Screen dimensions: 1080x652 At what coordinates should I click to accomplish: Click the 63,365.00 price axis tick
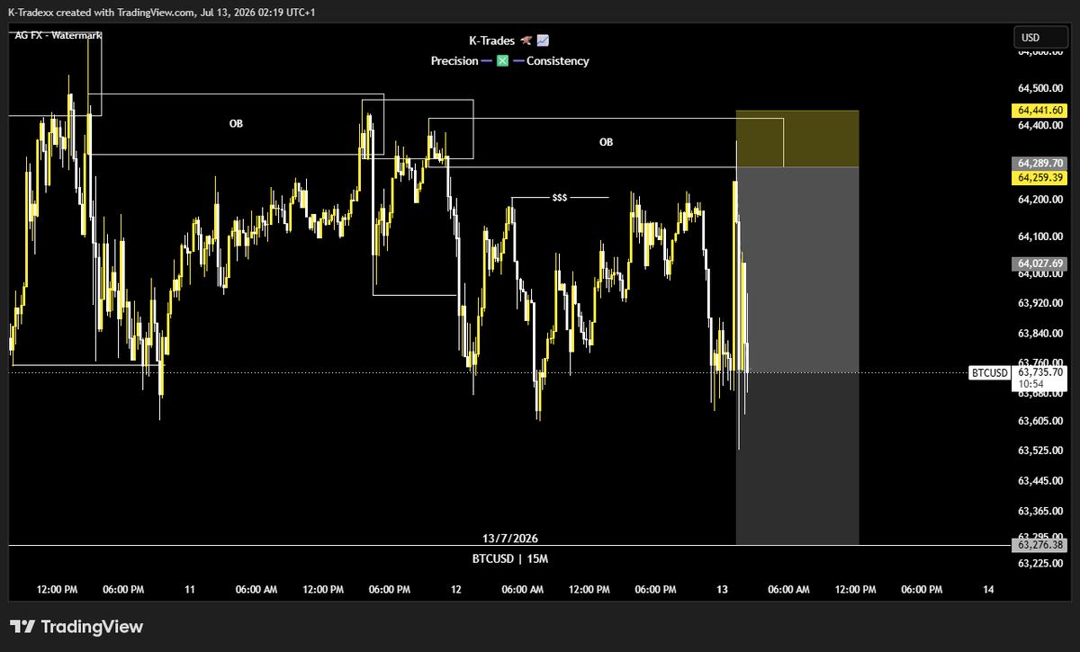[x=1040, y=511]
